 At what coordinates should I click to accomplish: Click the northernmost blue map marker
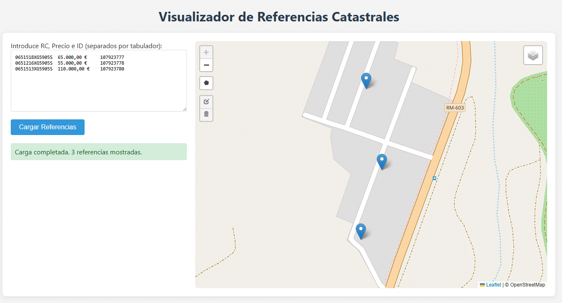[366, 80]
